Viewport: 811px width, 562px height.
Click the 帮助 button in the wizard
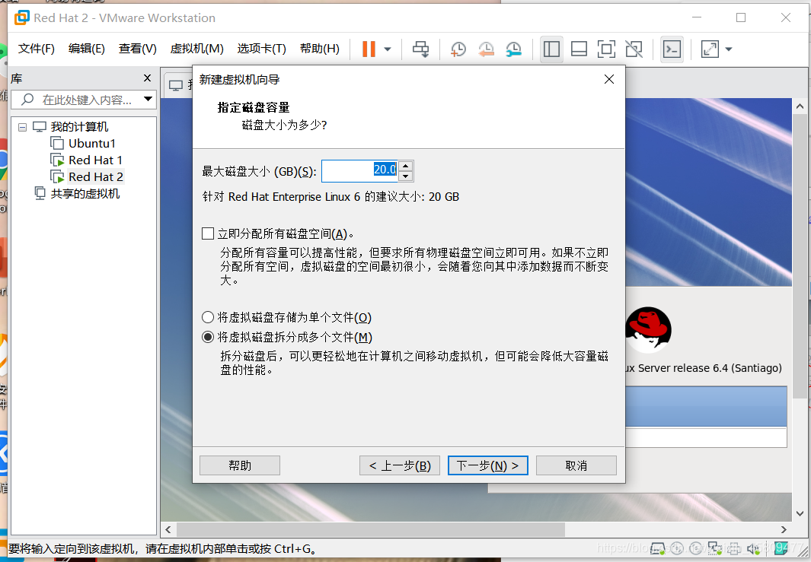240,465
